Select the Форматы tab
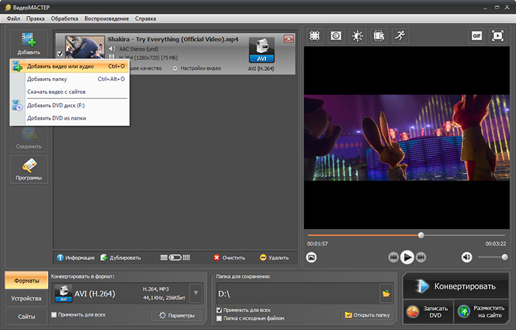 tap(27, 281)
